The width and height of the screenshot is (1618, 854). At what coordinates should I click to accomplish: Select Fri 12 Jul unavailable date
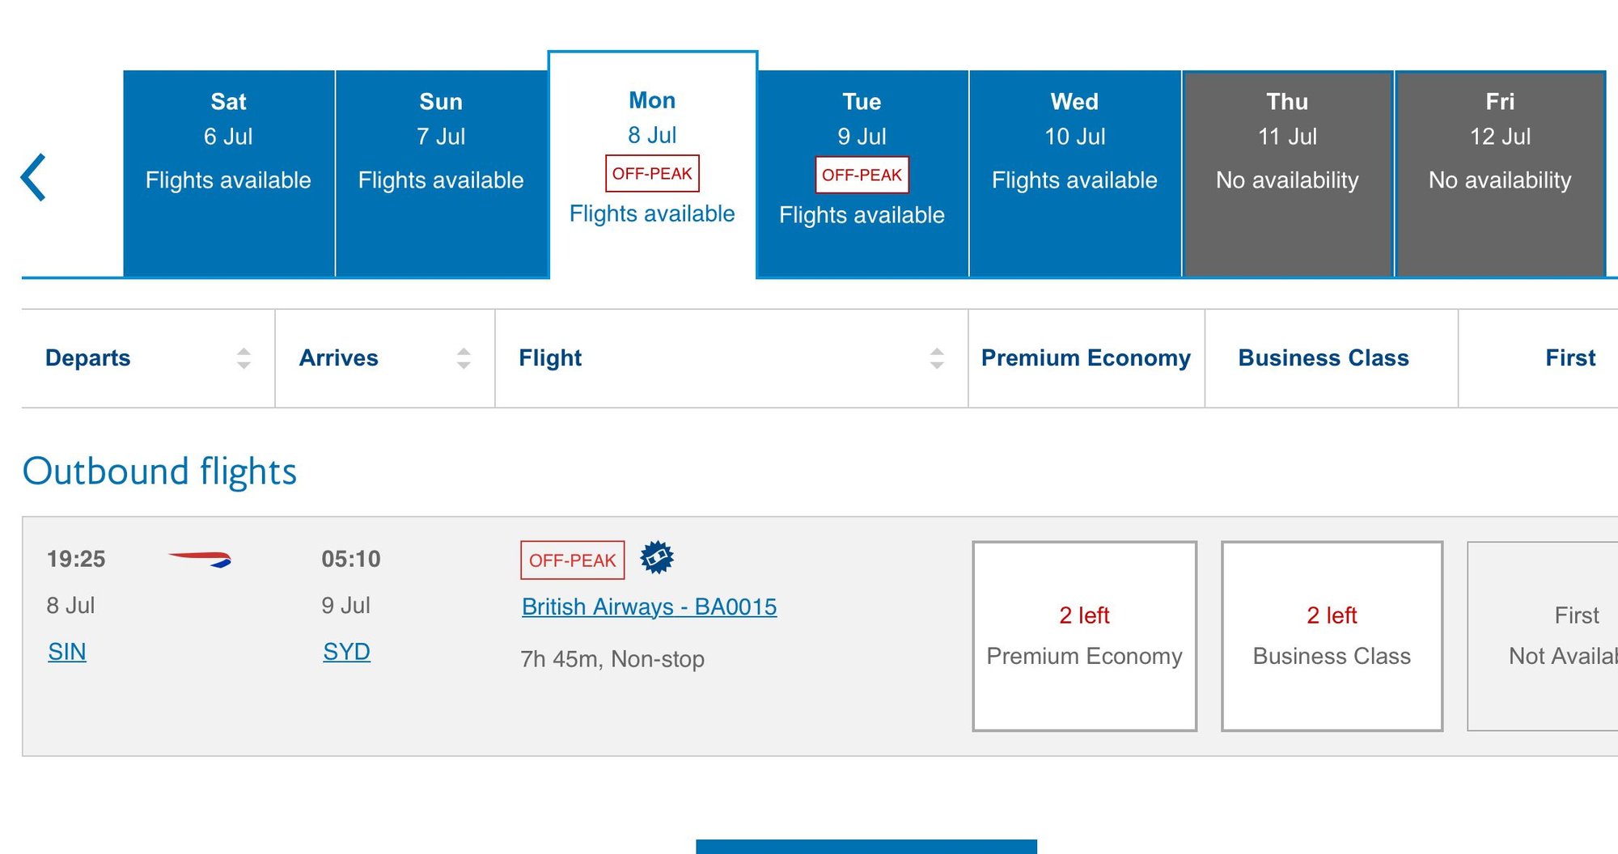(1500, 173)
